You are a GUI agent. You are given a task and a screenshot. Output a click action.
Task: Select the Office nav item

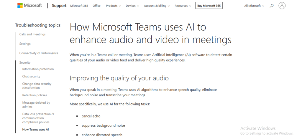click(x=96, y=6)
